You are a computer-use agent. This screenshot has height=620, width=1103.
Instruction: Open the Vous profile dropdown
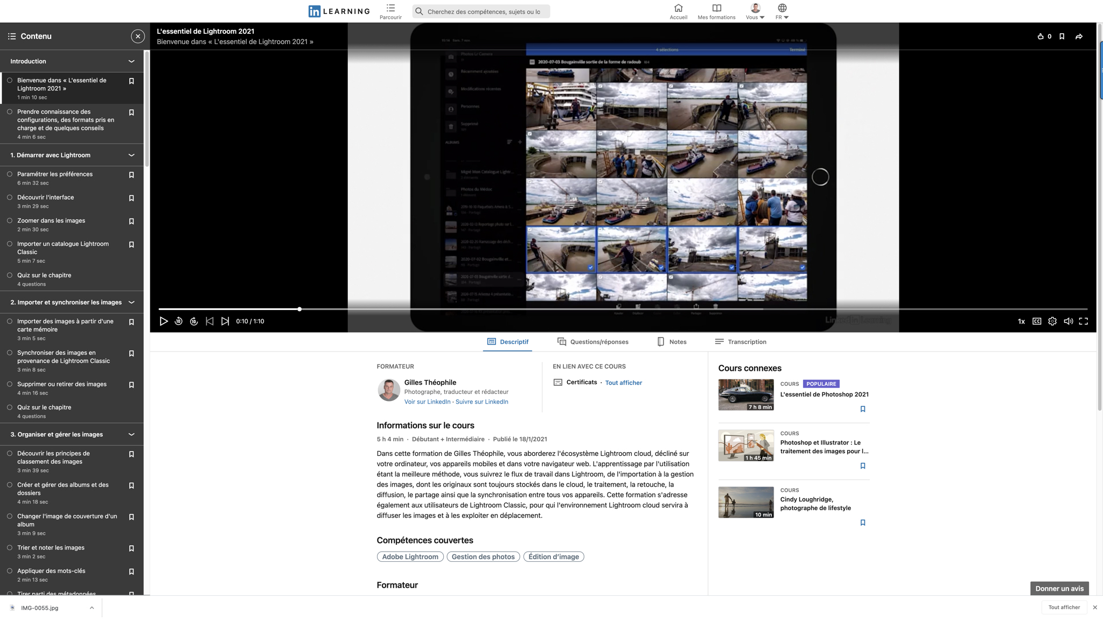pyautogui.click(x=755, y=11)
